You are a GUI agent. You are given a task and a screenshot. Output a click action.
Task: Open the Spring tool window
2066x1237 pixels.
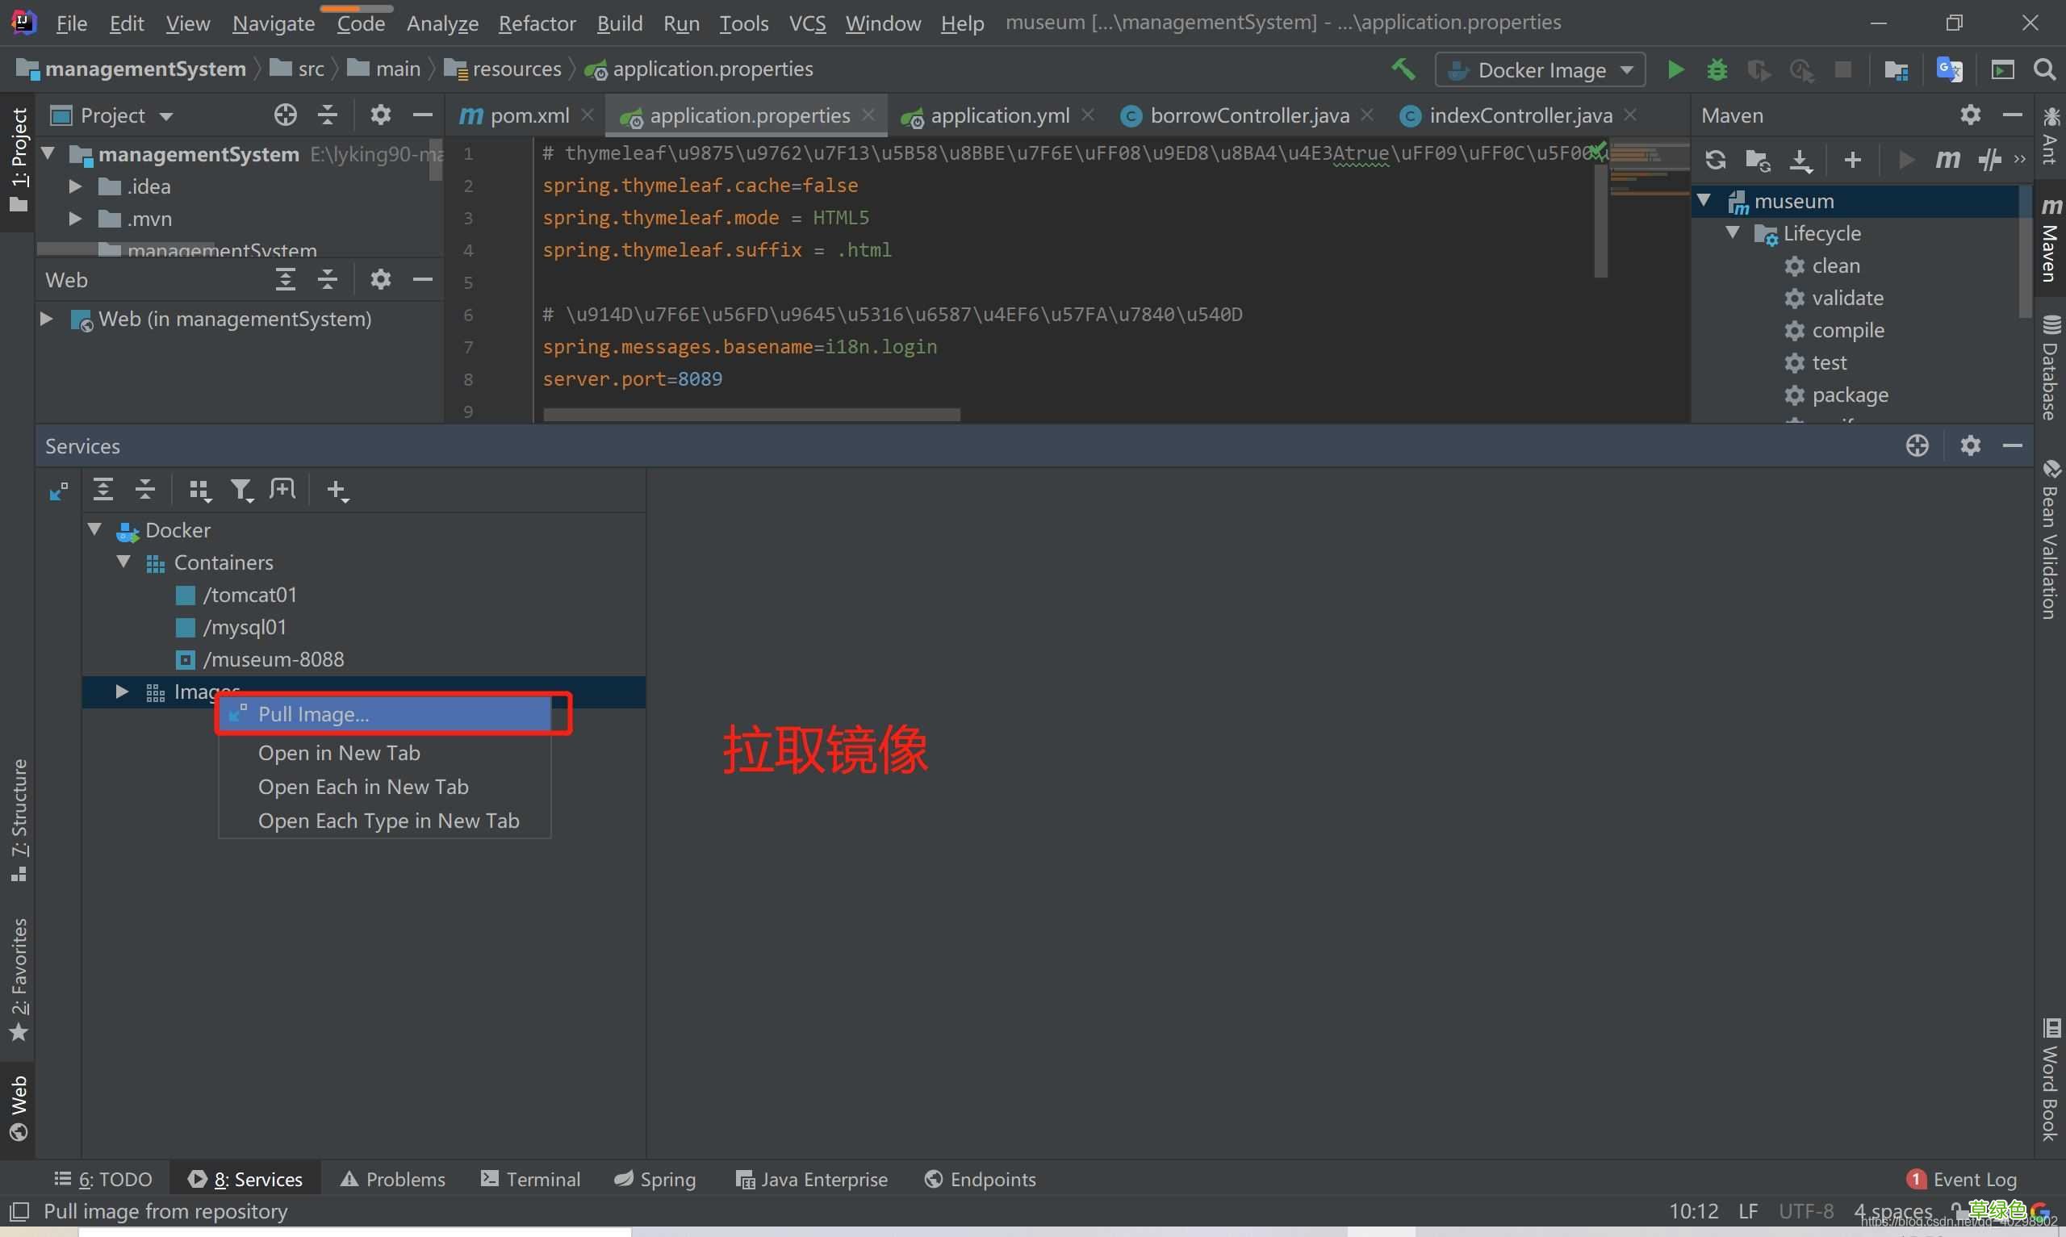point(655,1179)
